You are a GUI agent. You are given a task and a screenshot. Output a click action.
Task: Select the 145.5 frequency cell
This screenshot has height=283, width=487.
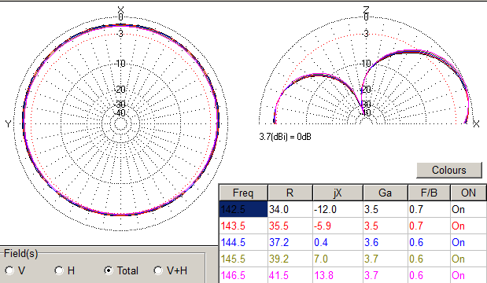coord(244,259)
